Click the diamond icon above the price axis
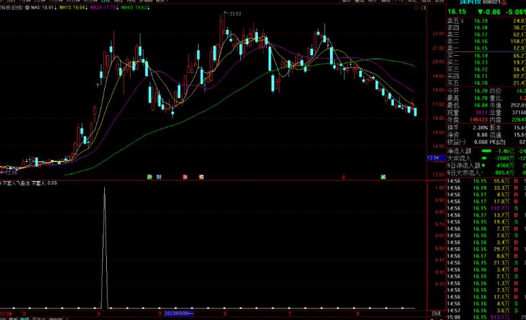 tap(416, 7)
